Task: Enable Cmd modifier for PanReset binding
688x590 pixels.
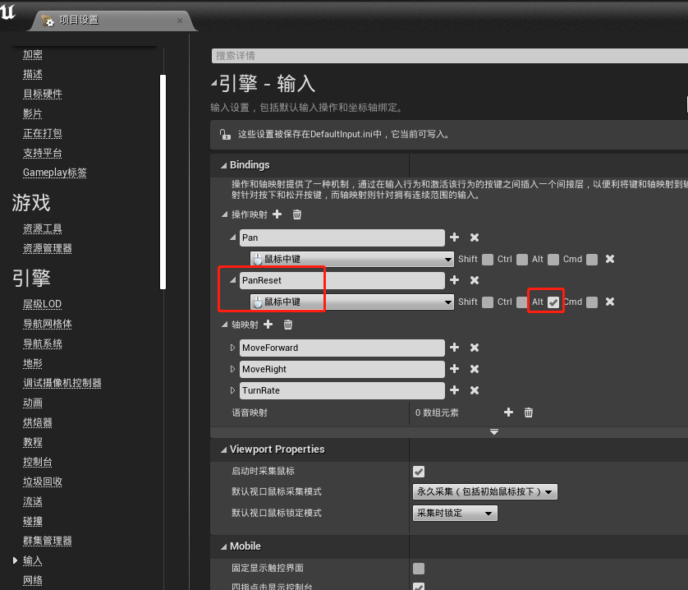Action: pos(592,302)
